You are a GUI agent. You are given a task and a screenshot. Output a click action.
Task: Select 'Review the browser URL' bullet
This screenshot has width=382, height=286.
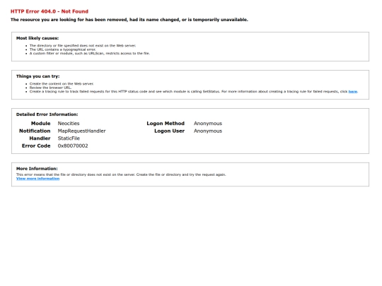tap(50, 88)
